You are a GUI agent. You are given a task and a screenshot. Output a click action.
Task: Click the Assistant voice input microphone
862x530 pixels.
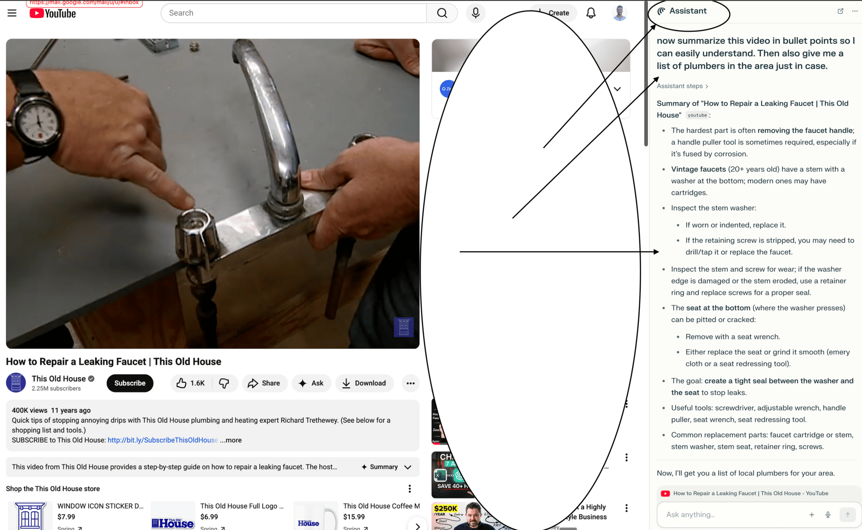[x=828, y=515]
